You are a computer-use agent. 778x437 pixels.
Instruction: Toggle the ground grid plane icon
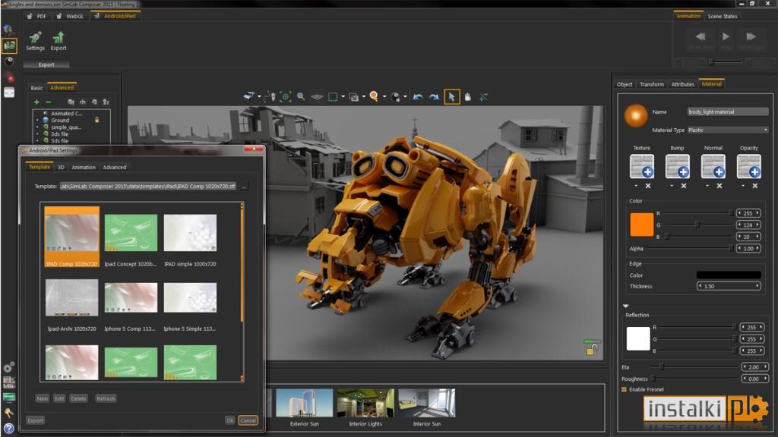pyautogui.click(x=317, y=97)
